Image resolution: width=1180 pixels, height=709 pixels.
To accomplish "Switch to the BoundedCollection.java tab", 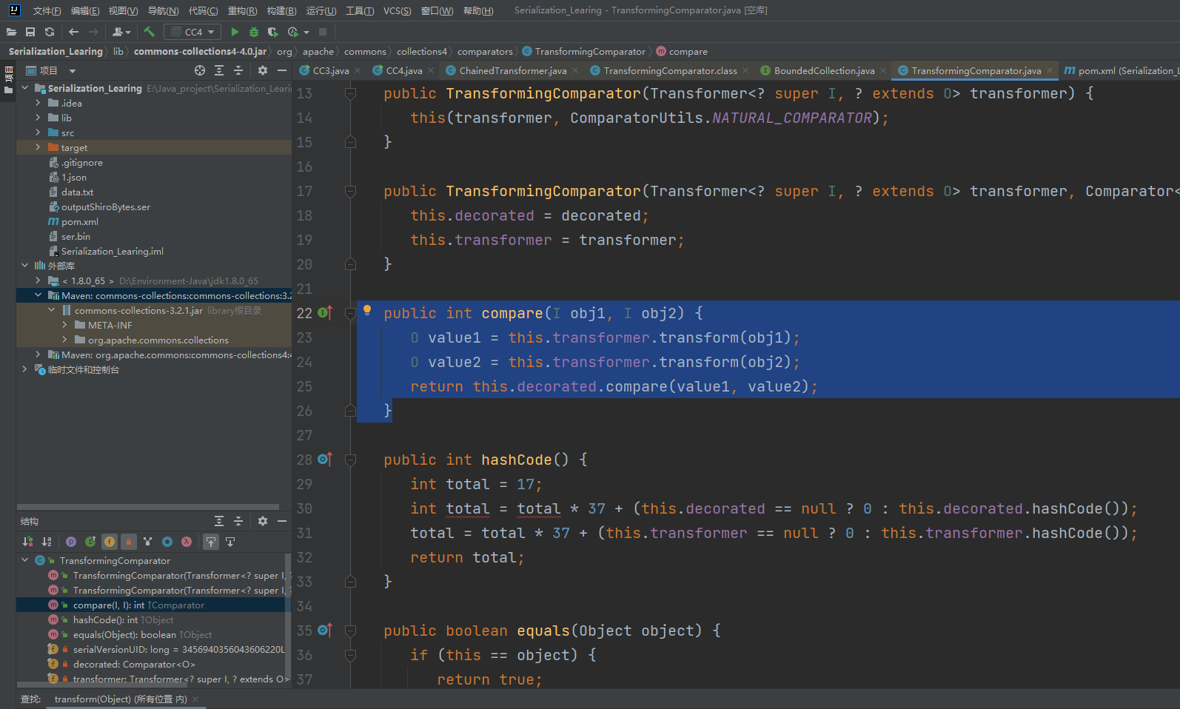I will [824, 70].
